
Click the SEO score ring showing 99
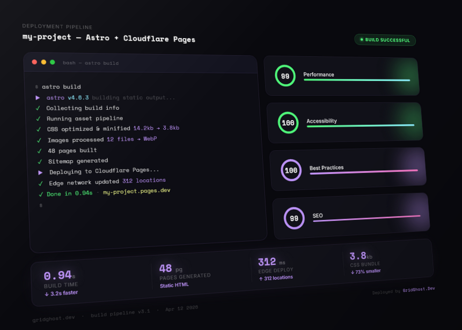point(294,218)
